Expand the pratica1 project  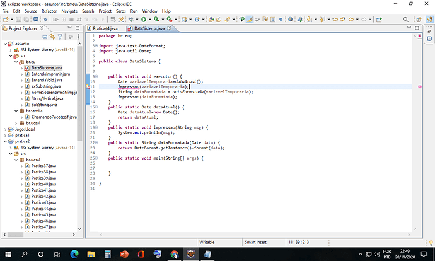(5, 136)
